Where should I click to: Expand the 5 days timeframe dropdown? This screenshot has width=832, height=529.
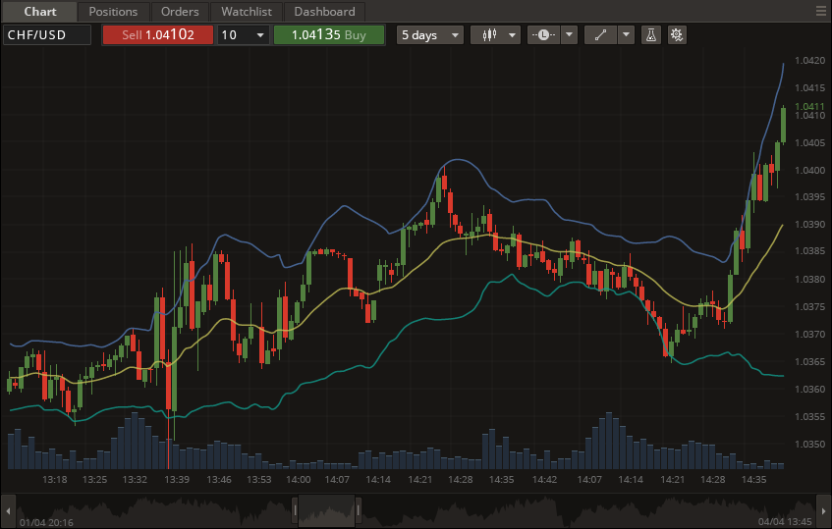(430, 35)
